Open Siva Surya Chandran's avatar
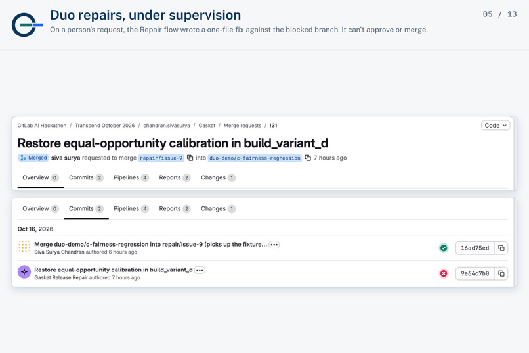Image resolution: width=529 pixels, height=353 pixels. pyautogui.click(x=24, y=247)
